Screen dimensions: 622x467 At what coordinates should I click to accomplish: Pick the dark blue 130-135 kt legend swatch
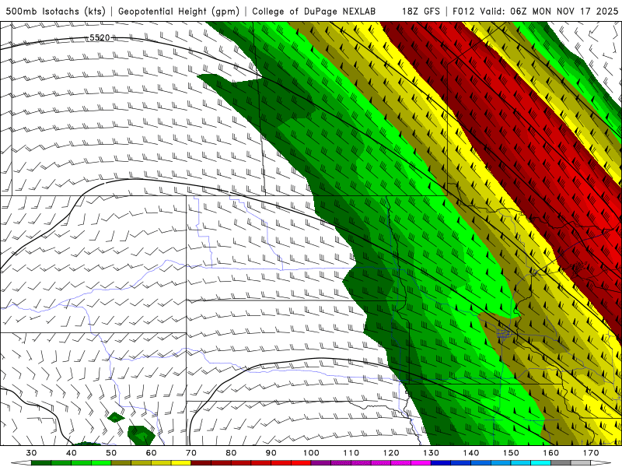point(441,463)
